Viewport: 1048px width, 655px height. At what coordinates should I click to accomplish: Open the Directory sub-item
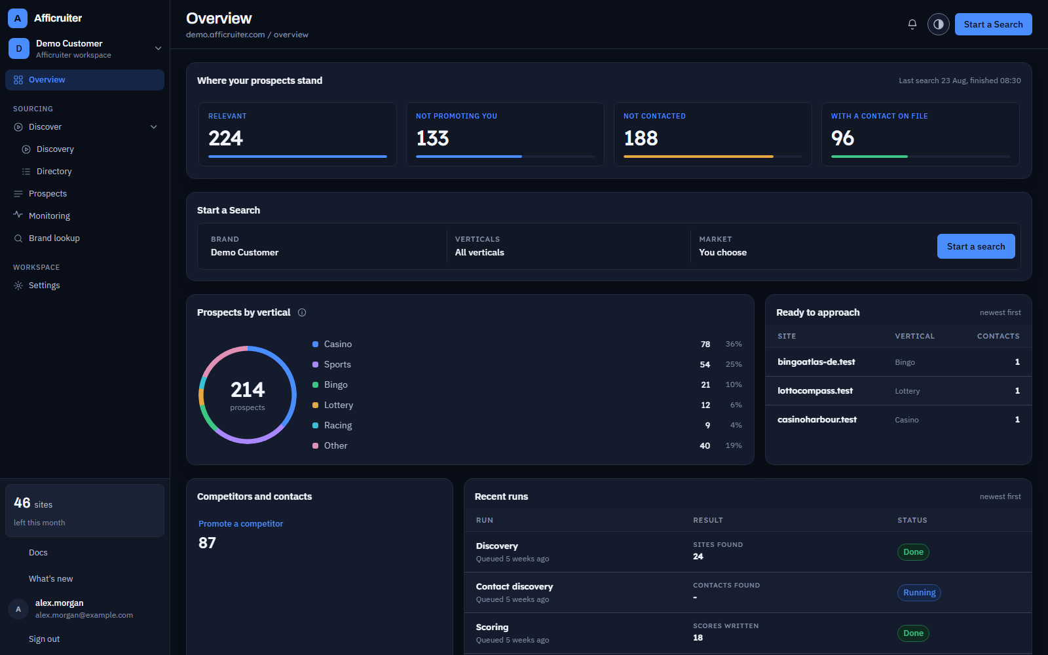tap(88, 172)
